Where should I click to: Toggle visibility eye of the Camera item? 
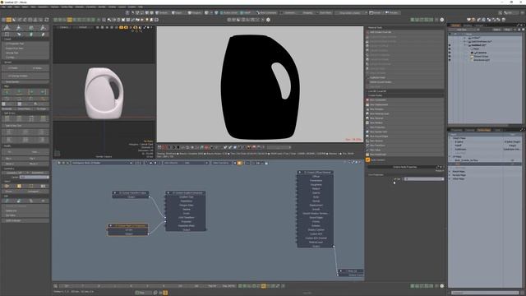click(450, 53)
